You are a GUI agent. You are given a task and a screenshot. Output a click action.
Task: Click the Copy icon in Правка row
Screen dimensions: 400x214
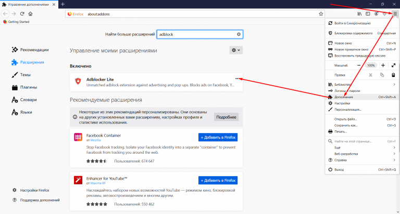point(382,75)
